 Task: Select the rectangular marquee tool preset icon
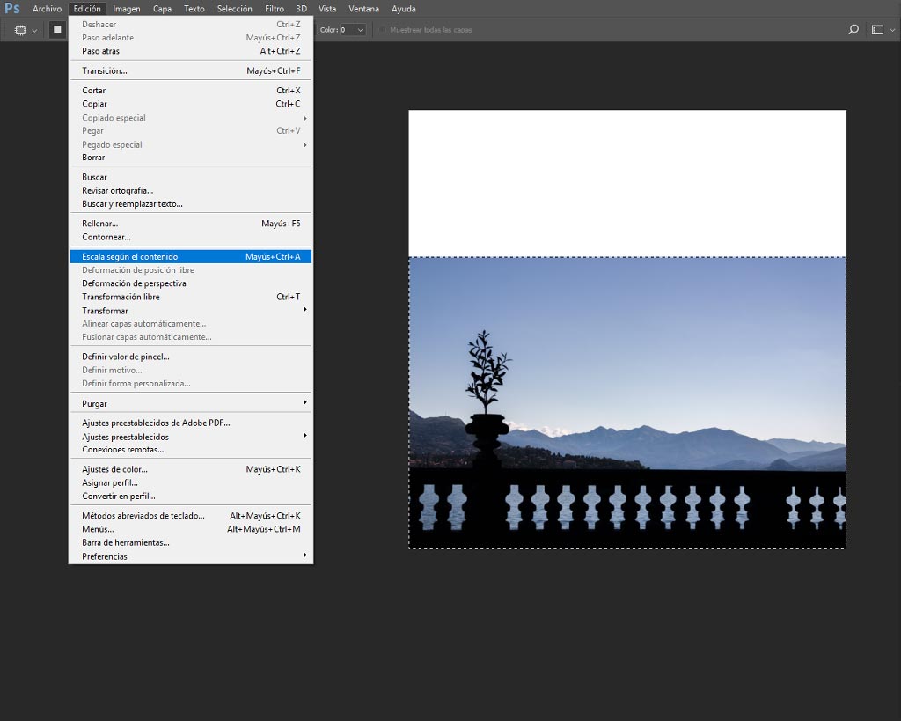coord(20,30)
